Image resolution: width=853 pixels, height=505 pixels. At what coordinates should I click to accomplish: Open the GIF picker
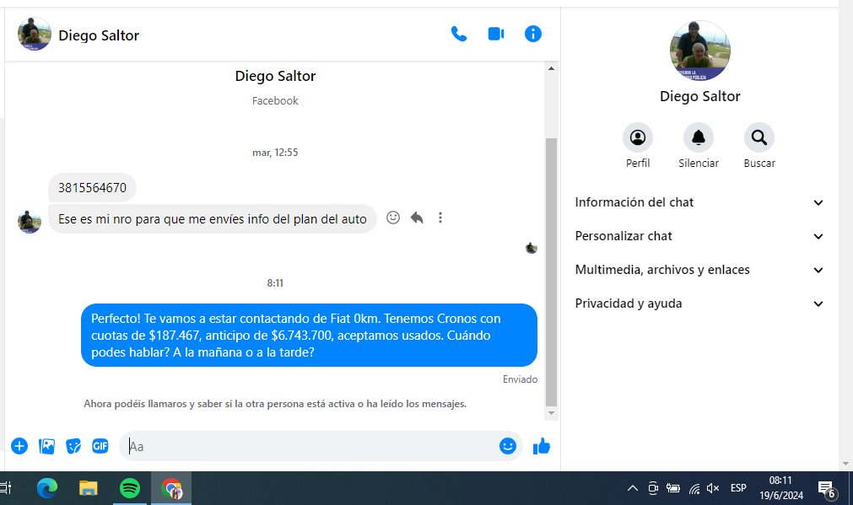coord(100,446)
